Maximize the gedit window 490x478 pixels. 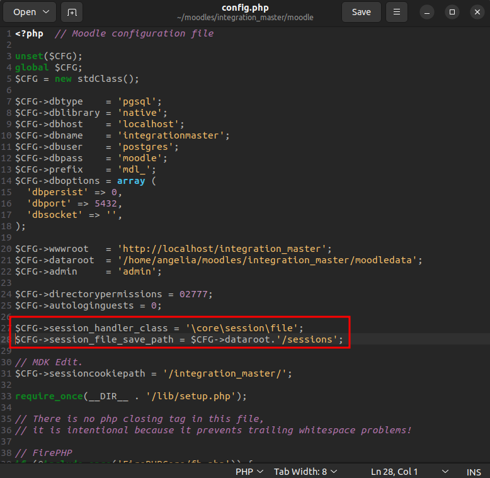(x=452, y=12)
